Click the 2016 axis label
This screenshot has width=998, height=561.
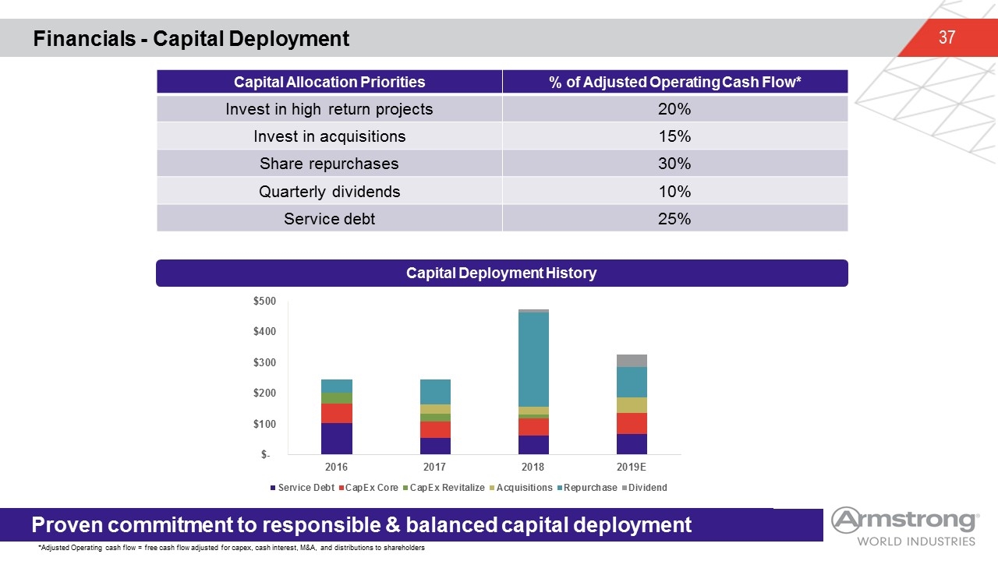(x=336, y=466)
